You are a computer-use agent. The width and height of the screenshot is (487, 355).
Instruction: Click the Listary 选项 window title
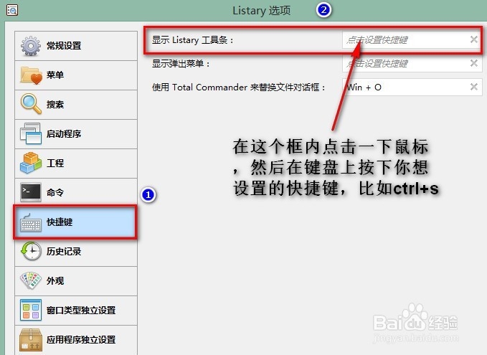[x=262, y=11]
